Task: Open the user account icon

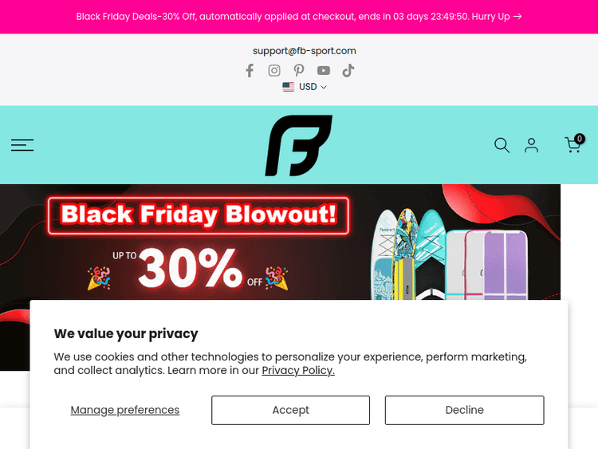Action: [531, 145]
